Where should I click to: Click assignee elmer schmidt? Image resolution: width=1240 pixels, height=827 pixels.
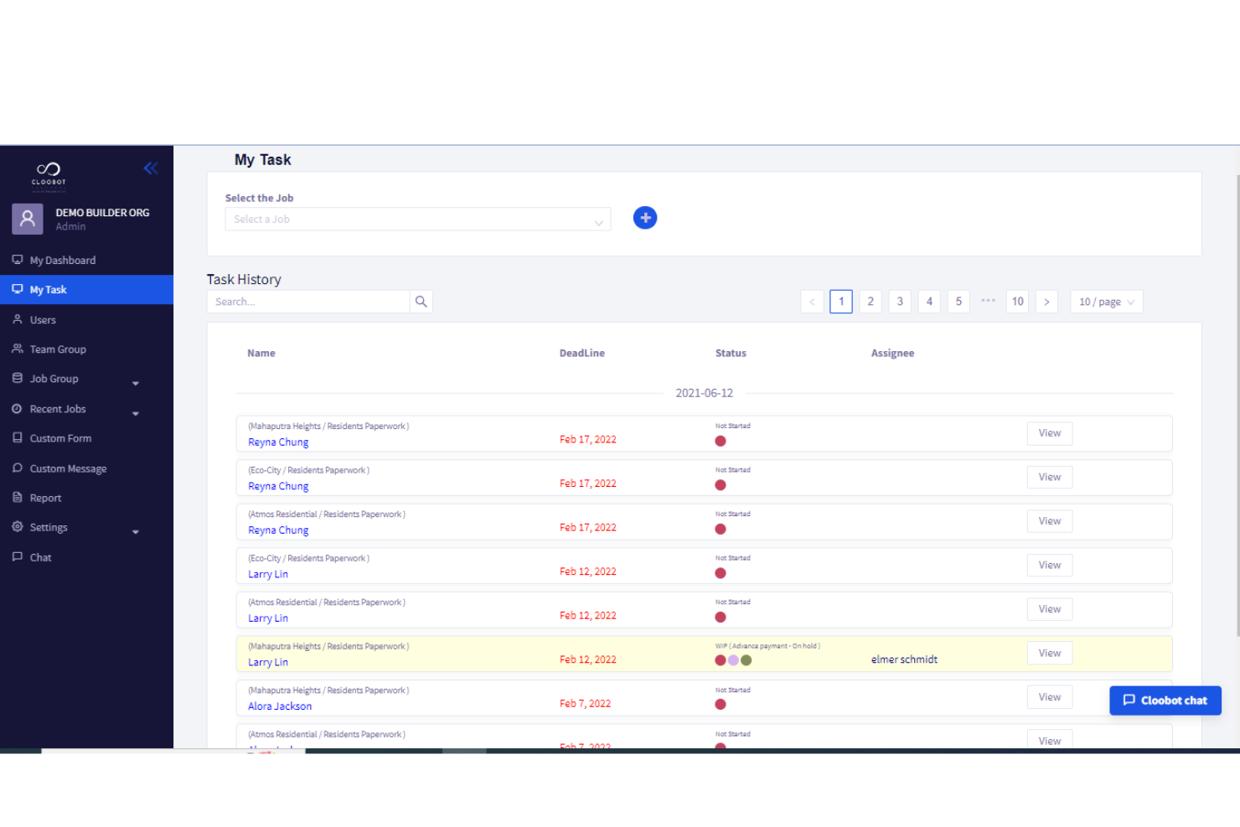[904, 660]
